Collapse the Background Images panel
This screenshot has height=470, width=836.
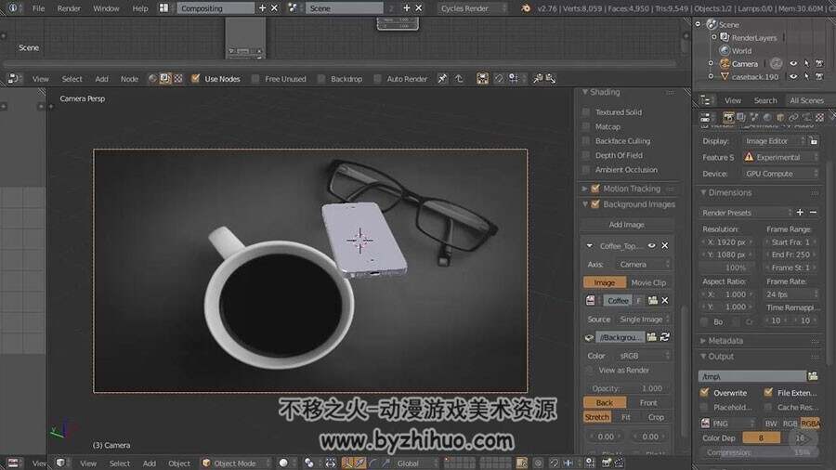coord(585,204)
